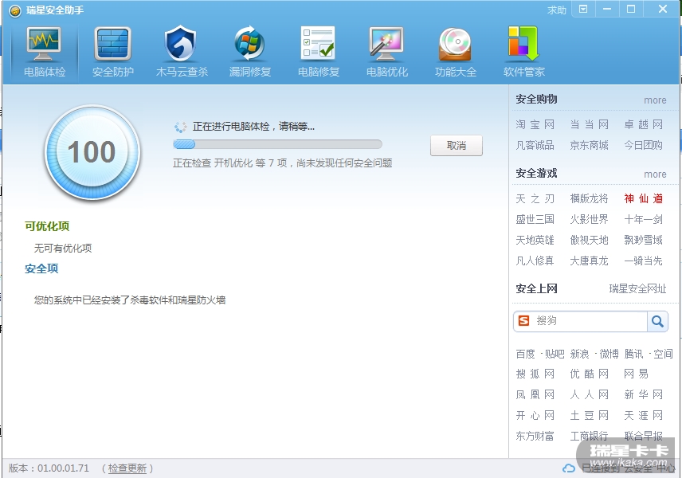Select the 版本：01.00.01.71 status text

click(x=49, y=468)
